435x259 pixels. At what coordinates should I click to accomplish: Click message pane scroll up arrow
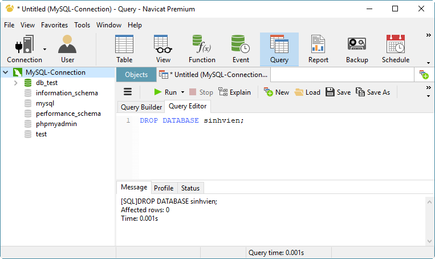(429, 202)
